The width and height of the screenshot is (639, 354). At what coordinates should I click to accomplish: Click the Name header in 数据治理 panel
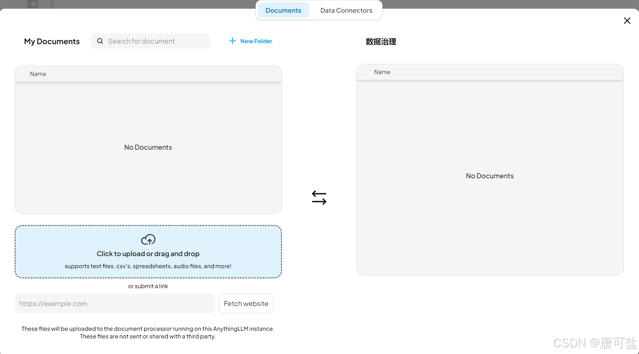pos(382,72)
